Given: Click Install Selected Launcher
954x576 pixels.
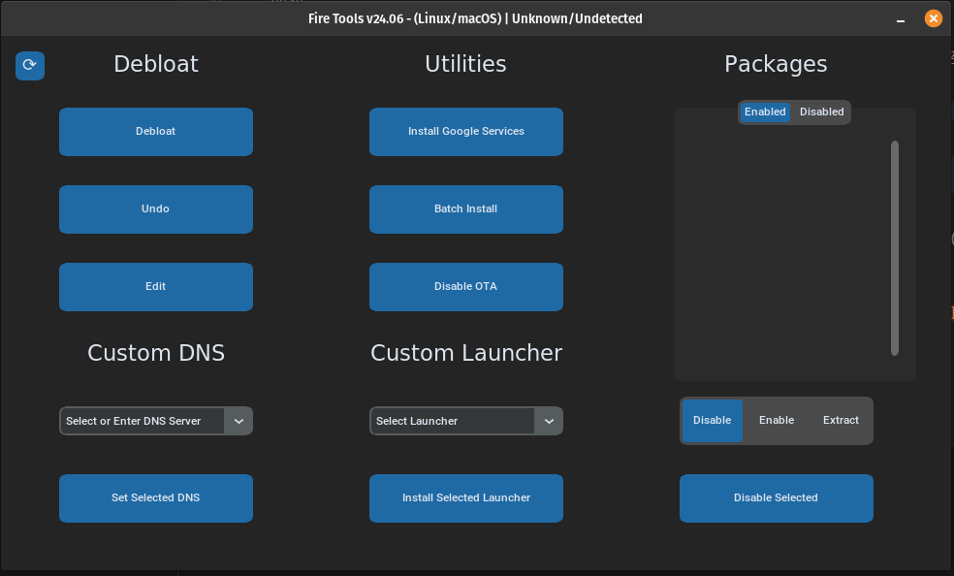Looking at the screenshot, I should [465, 498].
